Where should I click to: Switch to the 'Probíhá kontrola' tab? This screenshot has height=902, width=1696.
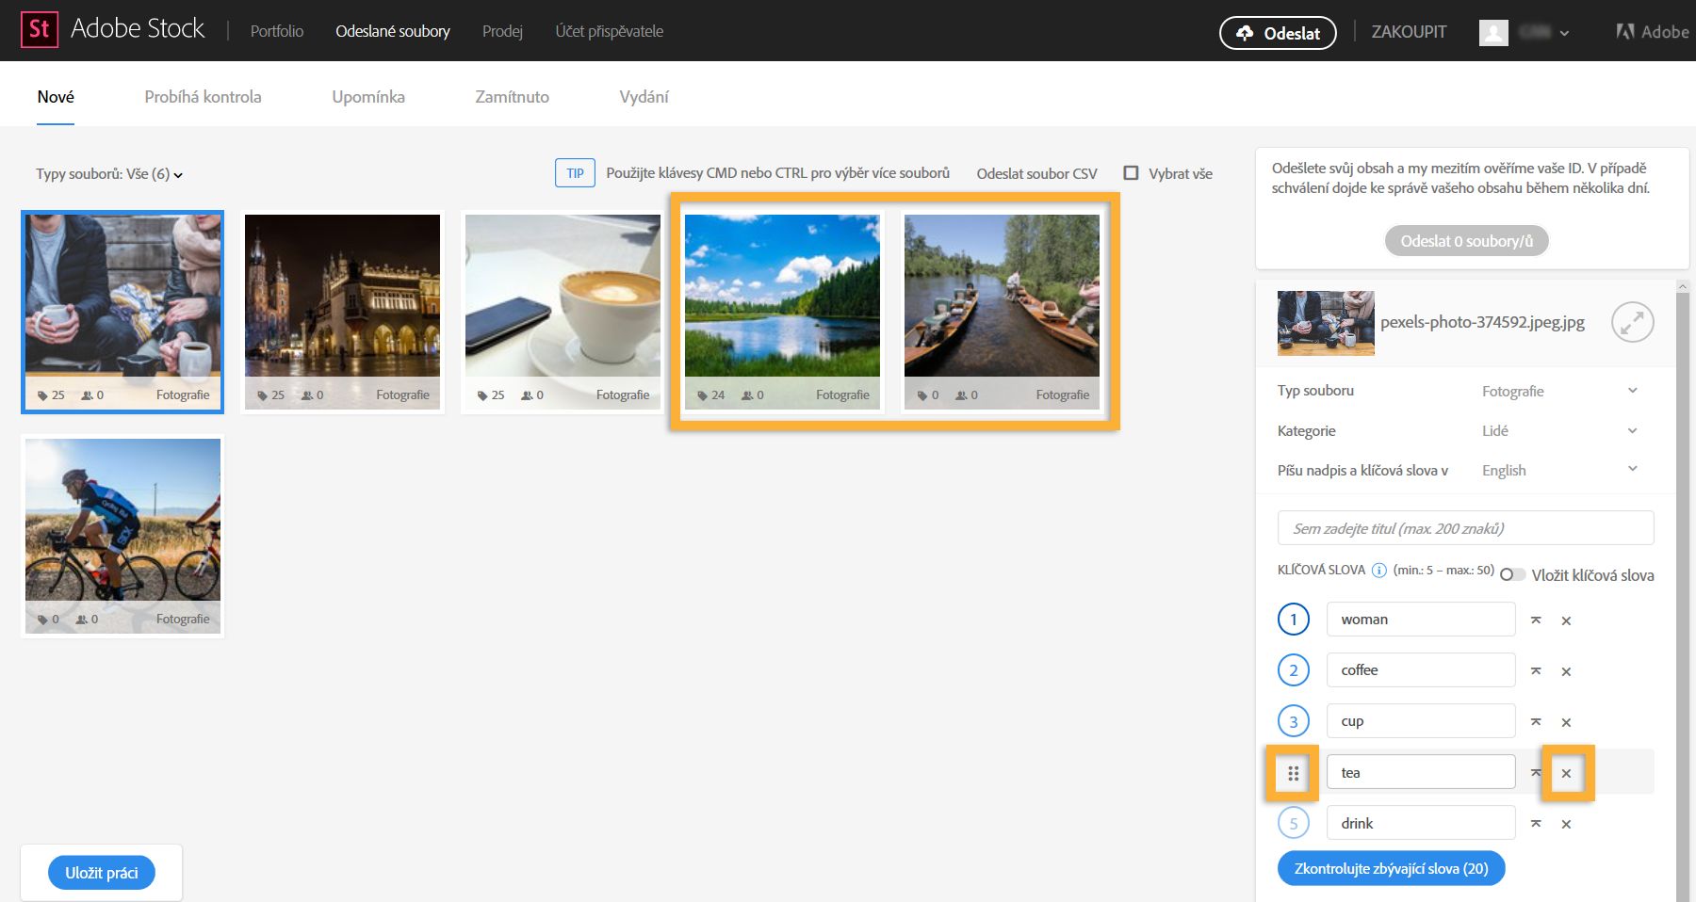203,97
